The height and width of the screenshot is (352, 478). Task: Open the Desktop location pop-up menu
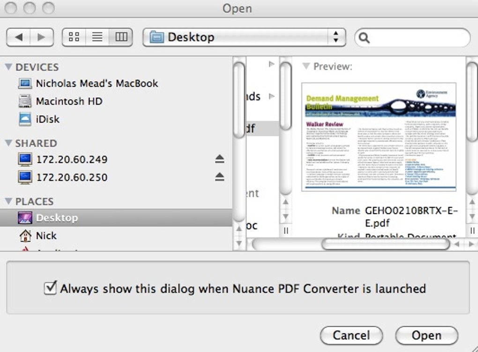click(244, 37)
